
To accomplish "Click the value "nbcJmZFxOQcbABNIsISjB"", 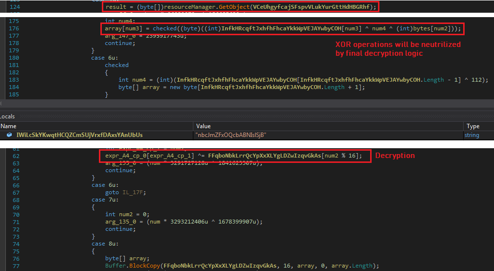I will point(231,135).
